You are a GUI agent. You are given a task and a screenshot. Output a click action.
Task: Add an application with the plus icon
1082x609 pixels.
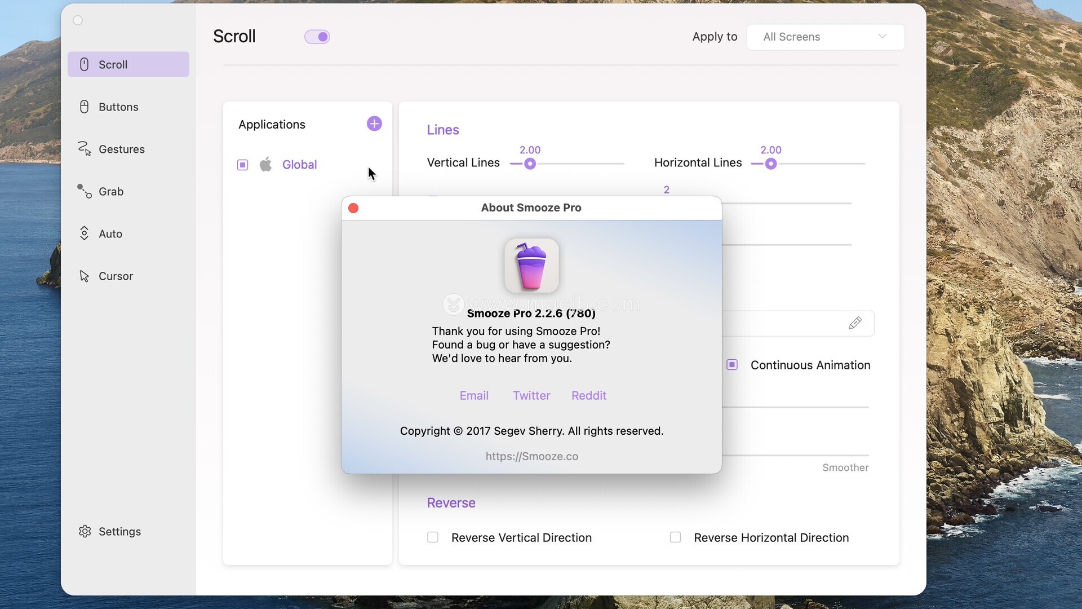374,123
